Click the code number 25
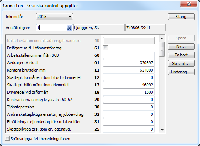Viewport: 200px width, 146px height. point(97,129)
